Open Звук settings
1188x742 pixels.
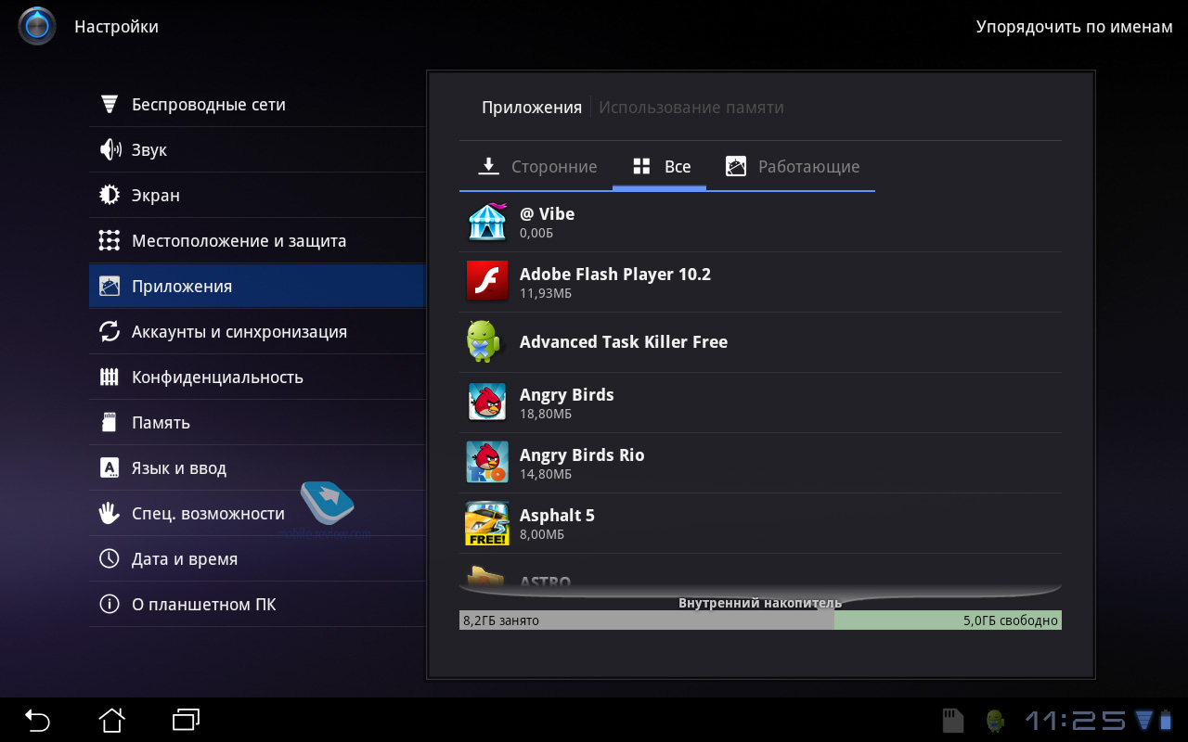coord(257,149)
